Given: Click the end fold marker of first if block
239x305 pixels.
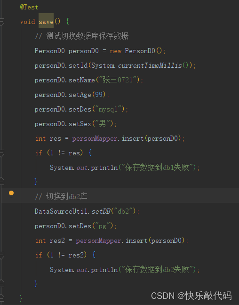Looking at the screenshot, I should pos(1,181).
